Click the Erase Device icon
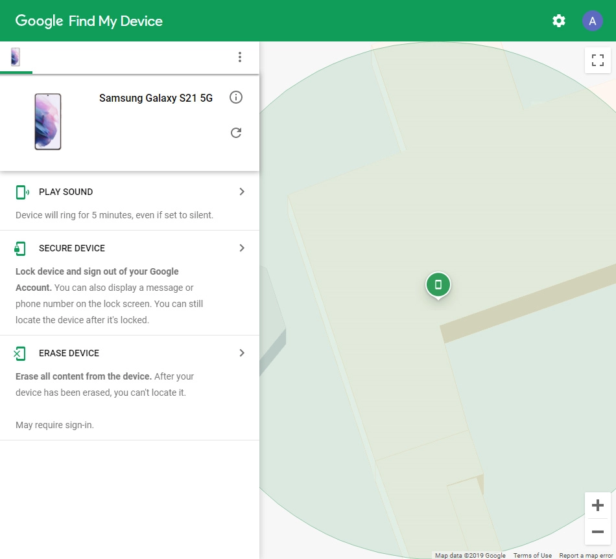Viewport: 616px width, 559px height. 20,353
